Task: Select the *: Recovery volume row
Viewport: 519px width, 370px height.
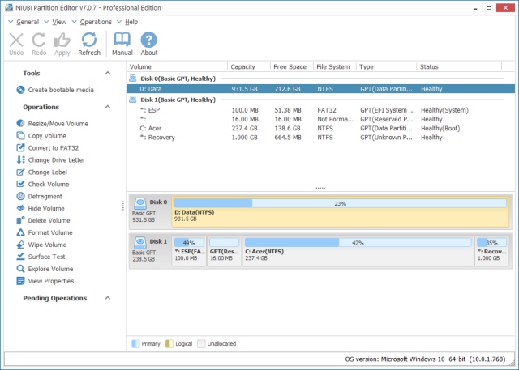Action: click(320, 138)
